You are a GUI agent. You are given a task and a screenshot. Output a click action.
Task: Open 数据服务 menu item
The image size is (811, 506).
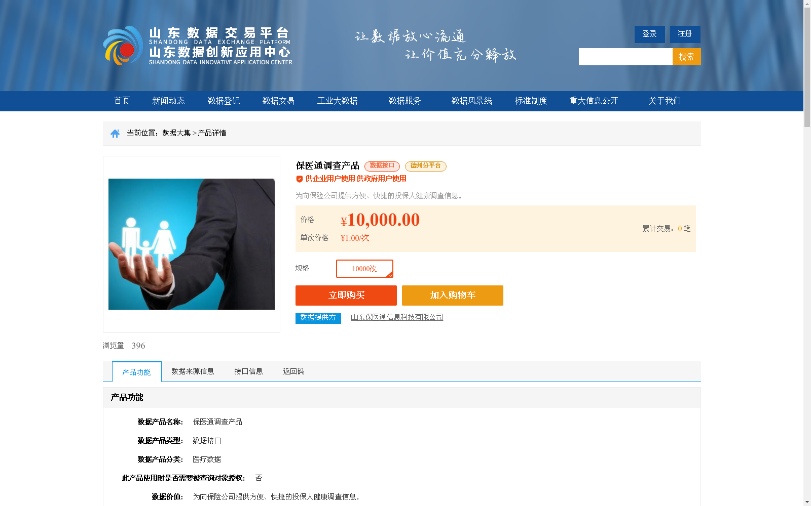404,101
